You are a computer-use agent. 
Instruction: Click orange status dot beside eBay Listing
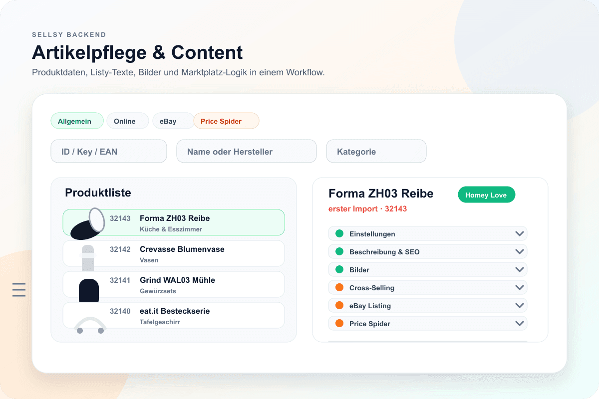point(339,305)
